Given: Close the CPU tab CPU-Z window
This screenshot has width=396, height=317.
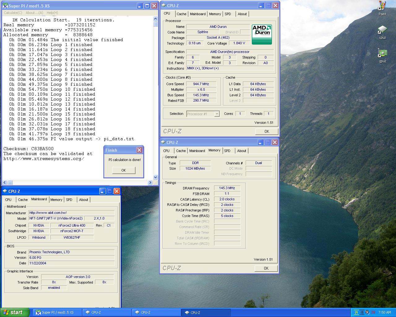Looking at the screenshot, I should pos(275,5).
